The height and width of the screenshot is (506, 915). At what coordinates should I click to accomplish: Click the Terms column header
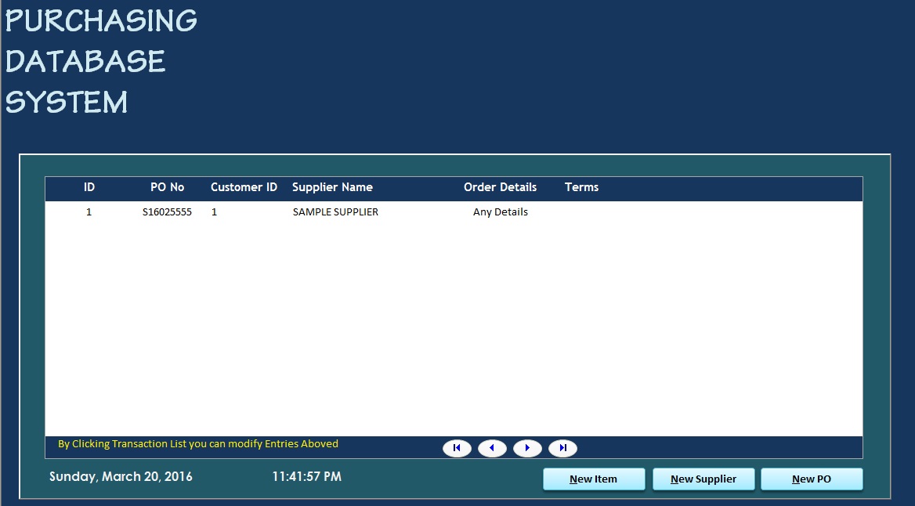click(581, 187)
